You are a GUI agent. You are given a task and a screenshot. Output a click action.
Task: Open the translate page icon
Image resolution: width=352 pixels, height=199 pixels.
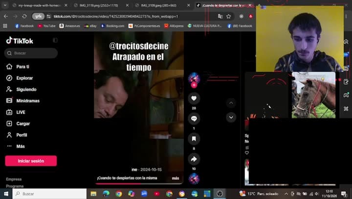[x=220, y=16]
